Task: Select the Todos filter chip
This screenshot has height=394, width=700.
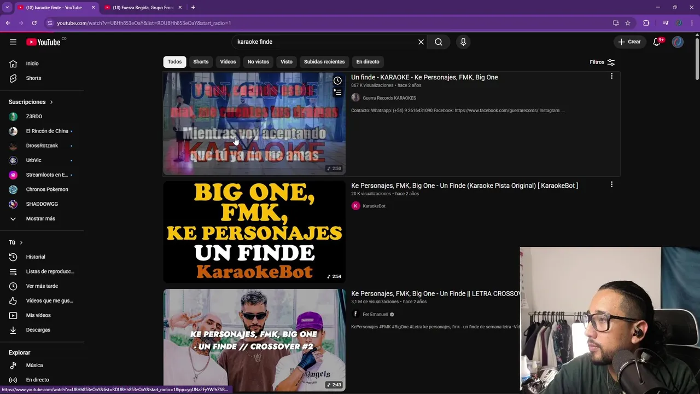Action: tap(174, 62)
